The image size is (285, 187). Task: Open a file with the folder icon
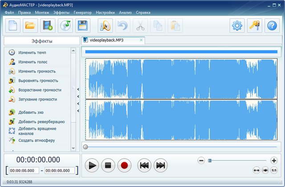tap(30, 26)
